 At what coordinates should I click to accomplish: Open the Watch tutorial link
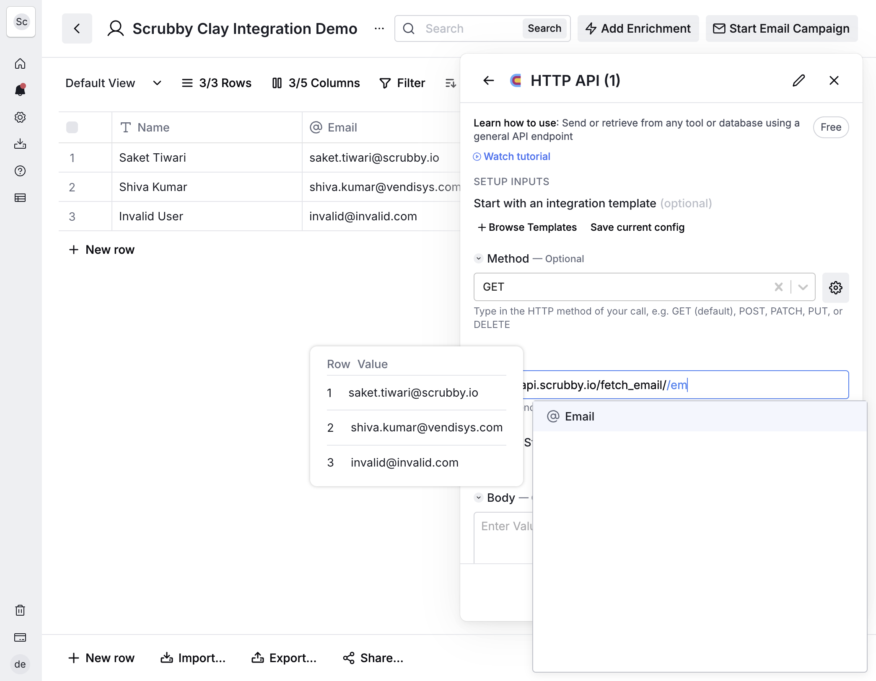click(x=512, y=157)
